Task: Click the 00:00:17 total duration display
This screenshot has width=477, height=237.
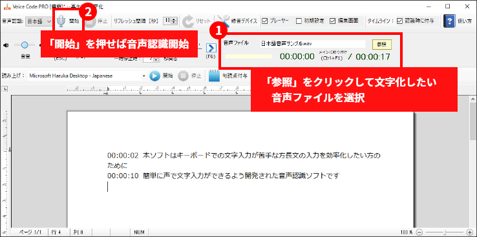Action: [x=373, y=57]
